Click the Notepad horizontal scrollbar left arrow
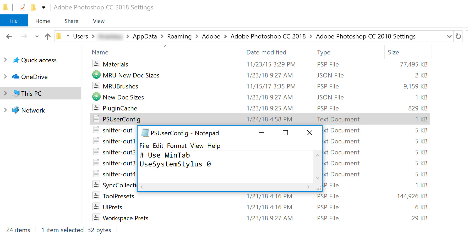This screenshot has height=235, width=468. point(142,187)
